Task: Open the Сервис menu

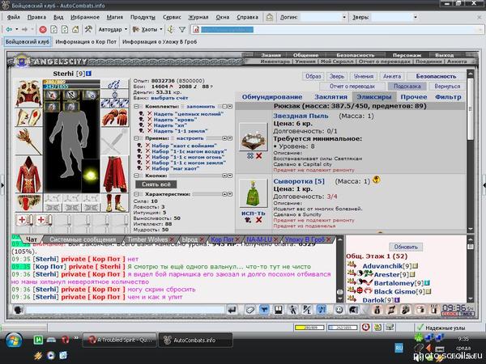Action: pyautogui.click(x=172, y=17)
